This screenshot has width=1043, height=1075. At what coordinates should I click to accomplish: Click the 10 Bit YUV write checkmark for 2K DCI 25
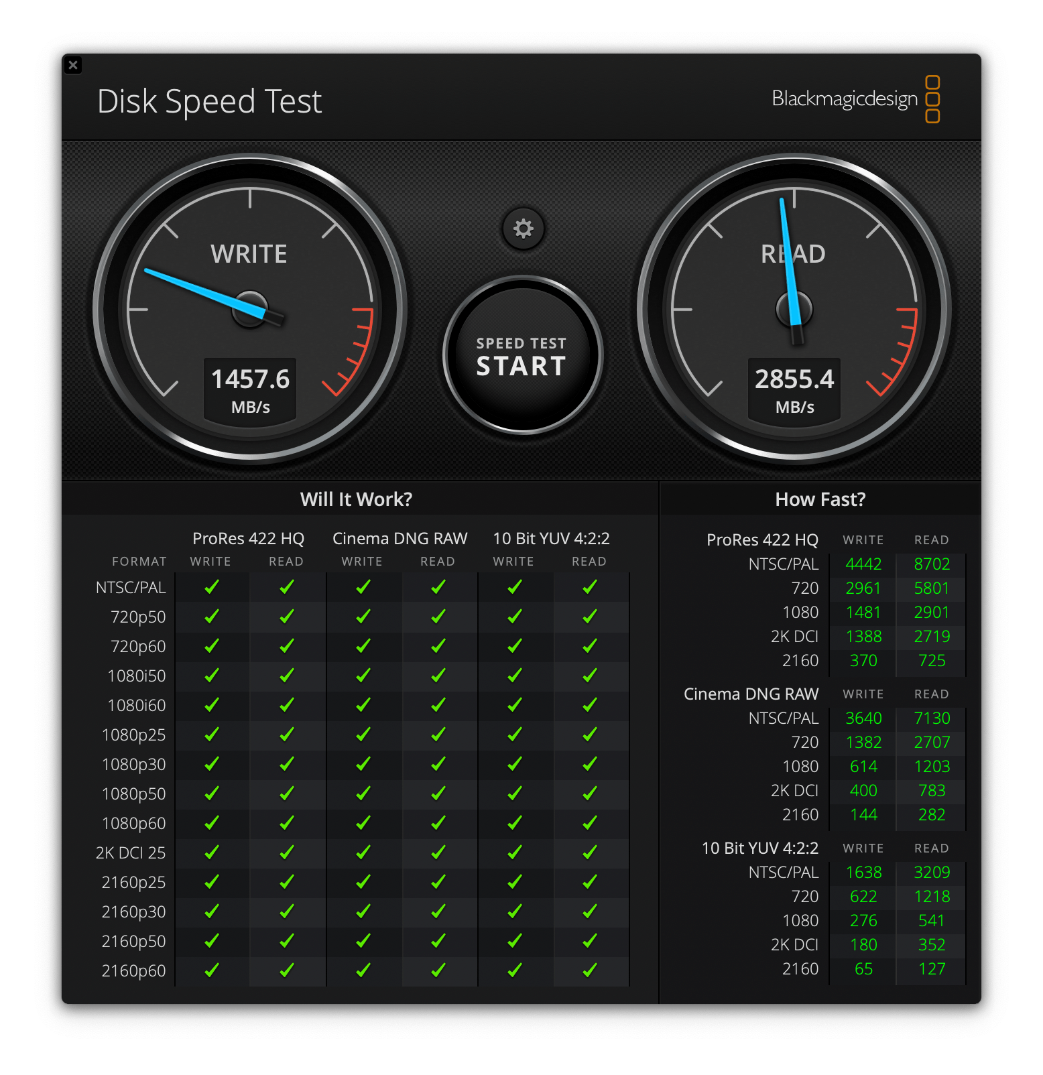[515, 852]
